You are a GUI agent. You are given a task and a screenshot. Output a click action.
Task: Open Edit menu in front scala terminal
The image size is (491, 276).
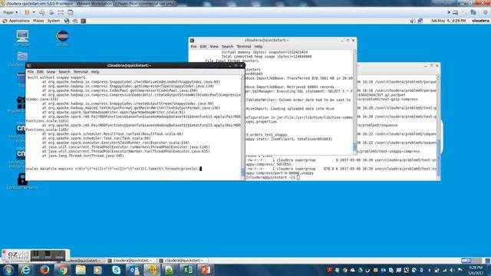pos(40,72)
